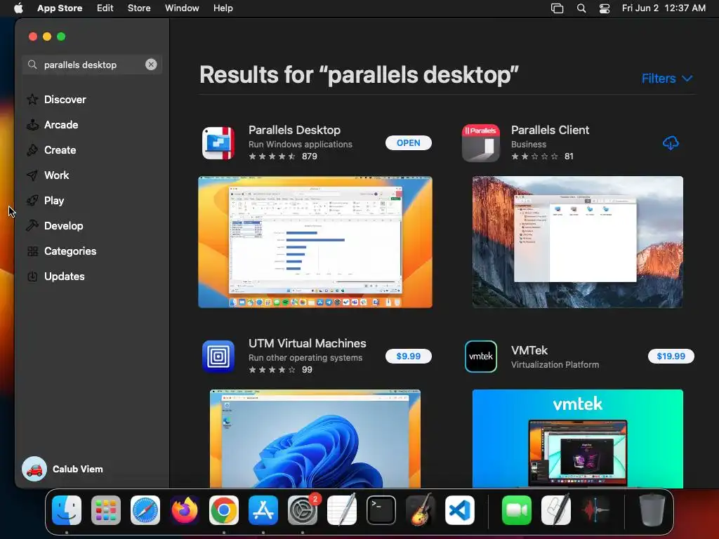Image resolution: width=719 pixels, height=539 pixels.
Task: Click the Arcade joystick icon in sidebar
Action: [32, 125]
